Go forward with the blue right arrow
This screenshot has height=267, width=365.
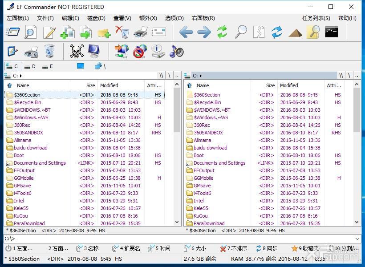[x=204, y=32]
